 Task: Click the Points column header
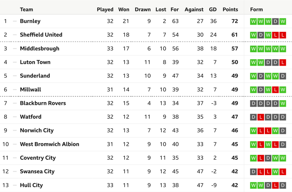[230, 9]
